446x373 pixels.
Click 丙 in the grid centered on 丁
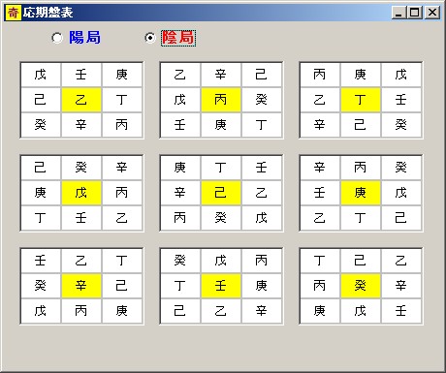[320, 75]
